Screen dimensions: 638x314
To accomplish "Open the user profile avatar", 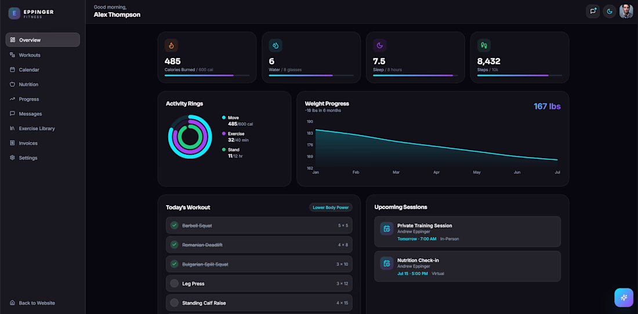I will click(x=626, y=12).
